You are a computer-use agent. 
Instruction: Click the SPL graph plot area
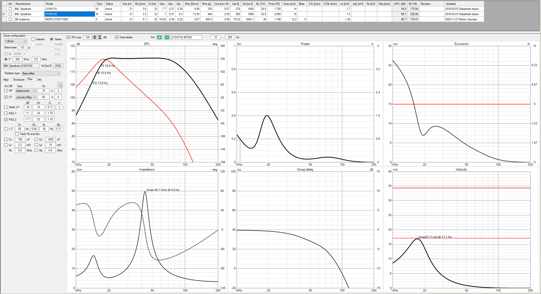point(147,104)
